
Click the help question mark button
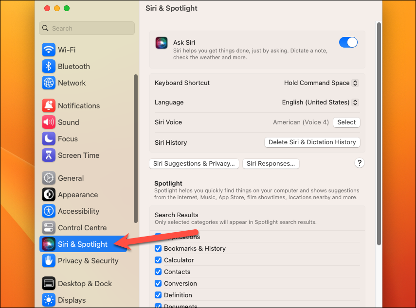click(360, 163)
